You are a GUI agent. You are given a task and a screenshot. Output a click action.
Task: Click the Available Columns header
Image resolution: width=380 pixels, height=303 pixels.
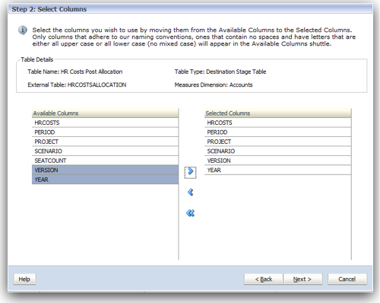tap(105, 113)
